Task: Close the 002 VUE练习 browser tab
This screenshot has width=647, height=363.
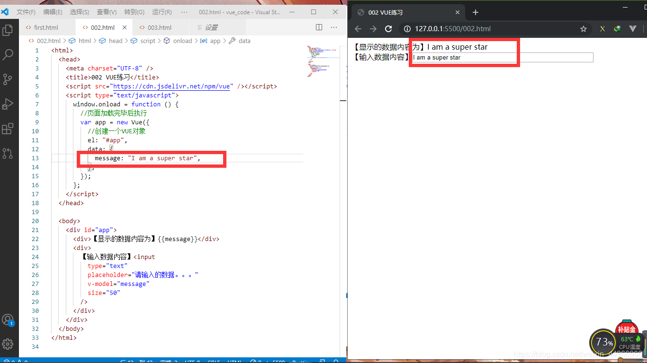Action: (x=458, y=12)
